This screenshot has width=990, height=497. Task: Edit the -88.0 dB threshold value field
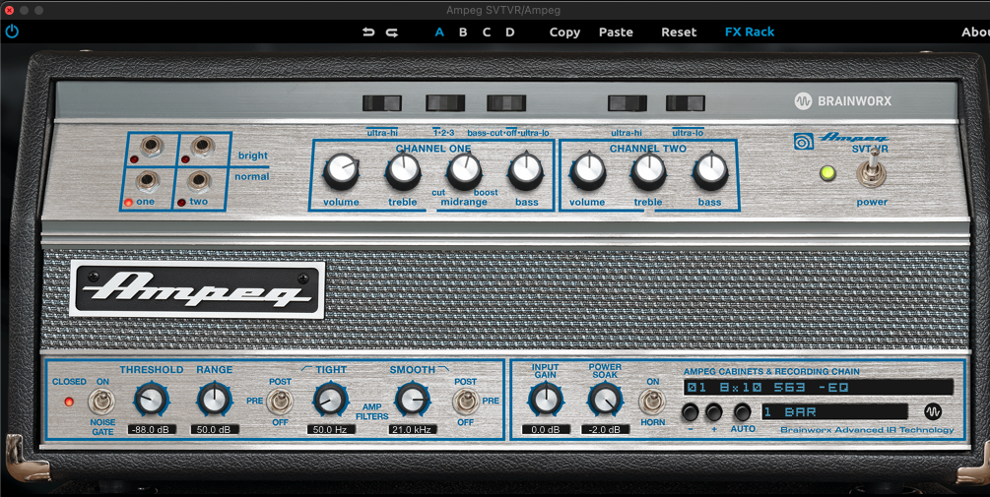pyautogui.click(x=152, y=429)
